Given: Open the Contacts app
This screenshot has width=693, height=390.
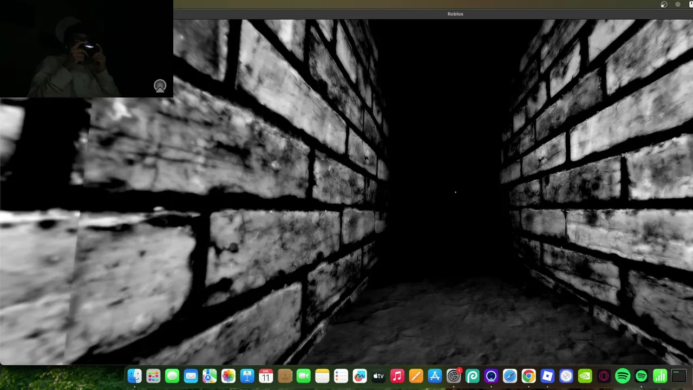Looking at the screenshot, I should click(285, 376).
